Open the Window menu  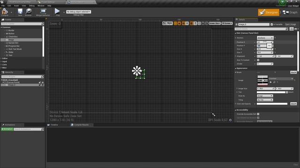point(41,6)
